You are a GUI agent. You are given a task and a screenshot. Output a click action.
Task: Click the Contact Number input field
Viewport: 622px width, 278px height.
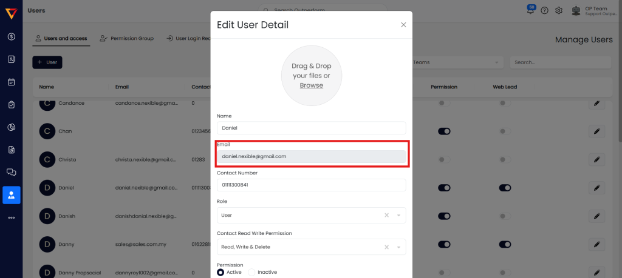coord(311,185)
